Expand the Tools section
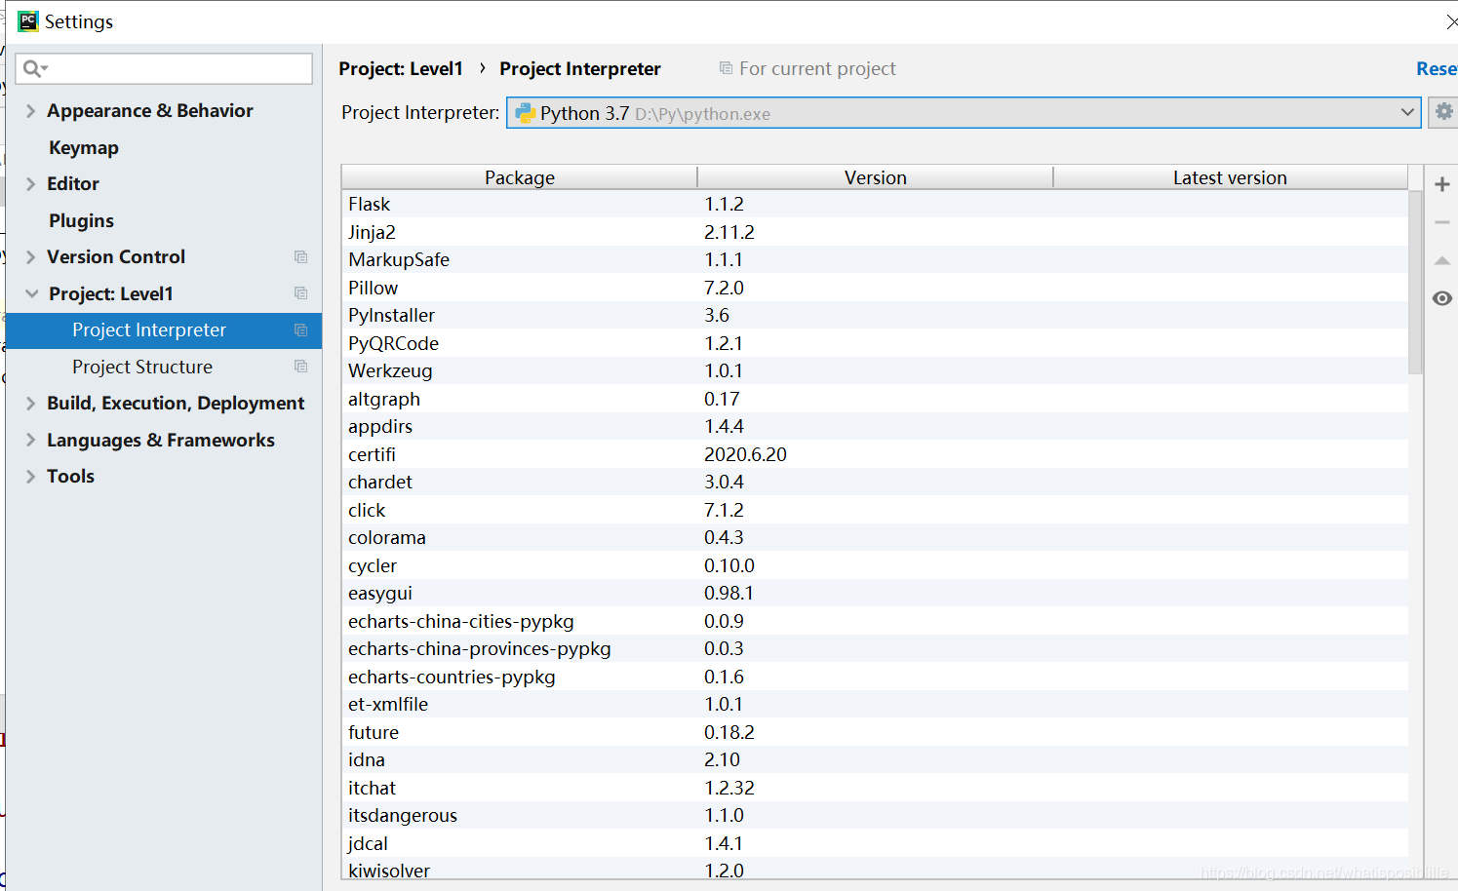This screenshot has width=1458, height=891. point(30,476)
